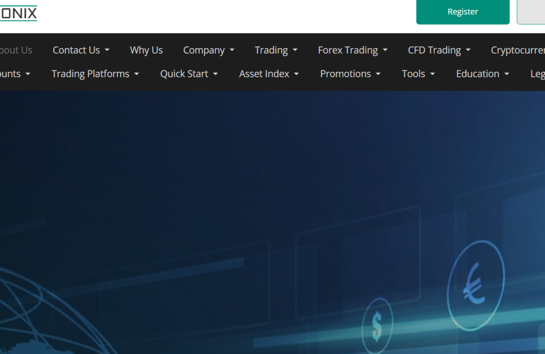
Task: Click the white button beside Register
Action: (531, 12)
